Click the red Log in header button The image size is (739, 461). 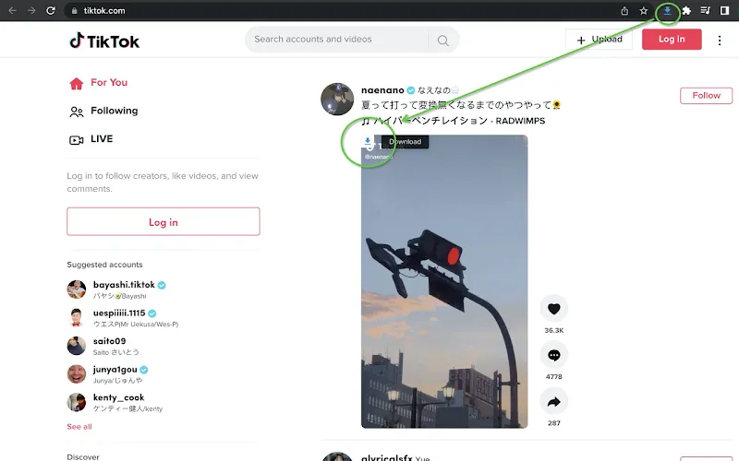pyautogui.click(x=672, y=39)
